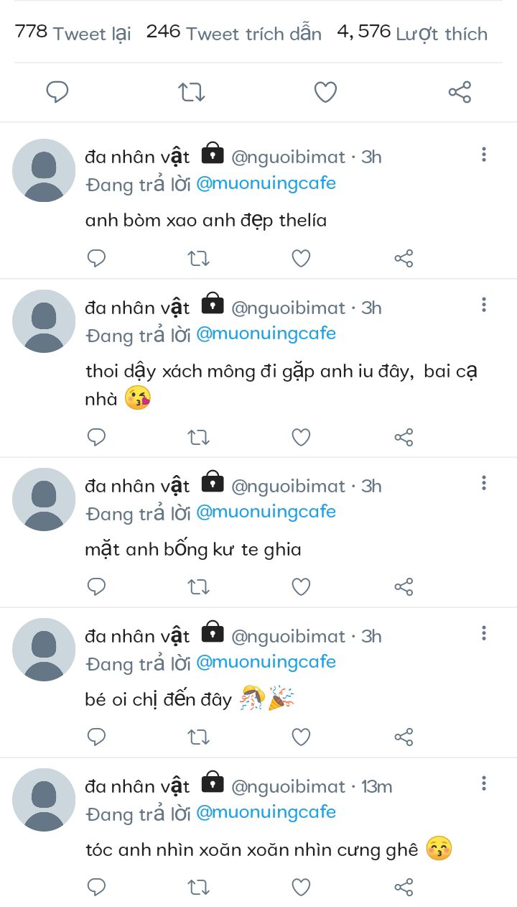The image size is (517, 907).
Task: Reply to 'mặt anh bống kư te ghia'
Action: [96, 587]
